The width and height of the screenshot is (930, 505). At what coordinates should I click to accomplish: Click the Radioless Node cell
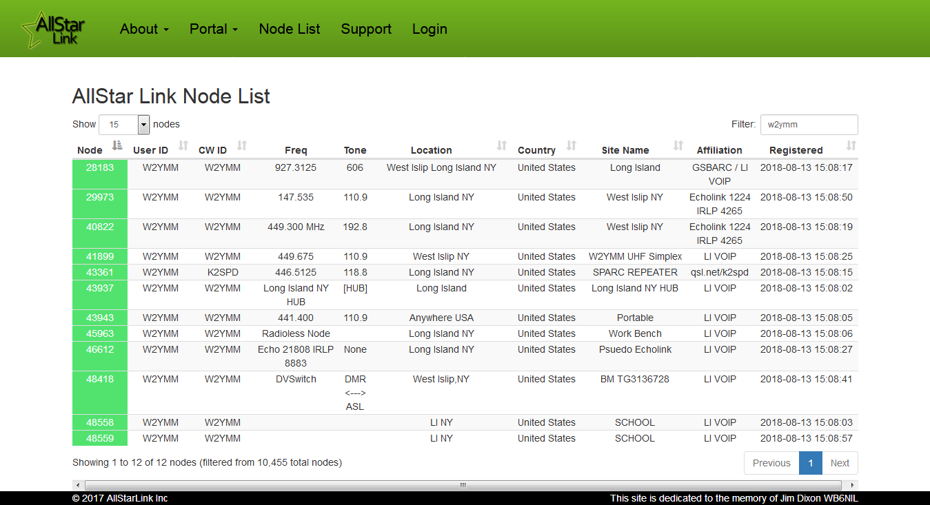[296, 333]
